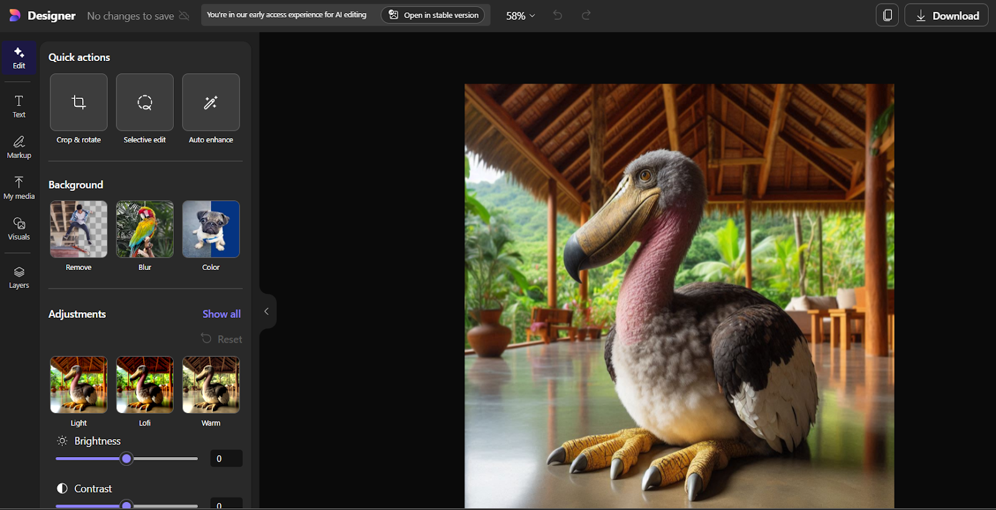Apply the Lofi adjustment filter
The height and width of the screenshot is (510, 996).
point(144,384)
